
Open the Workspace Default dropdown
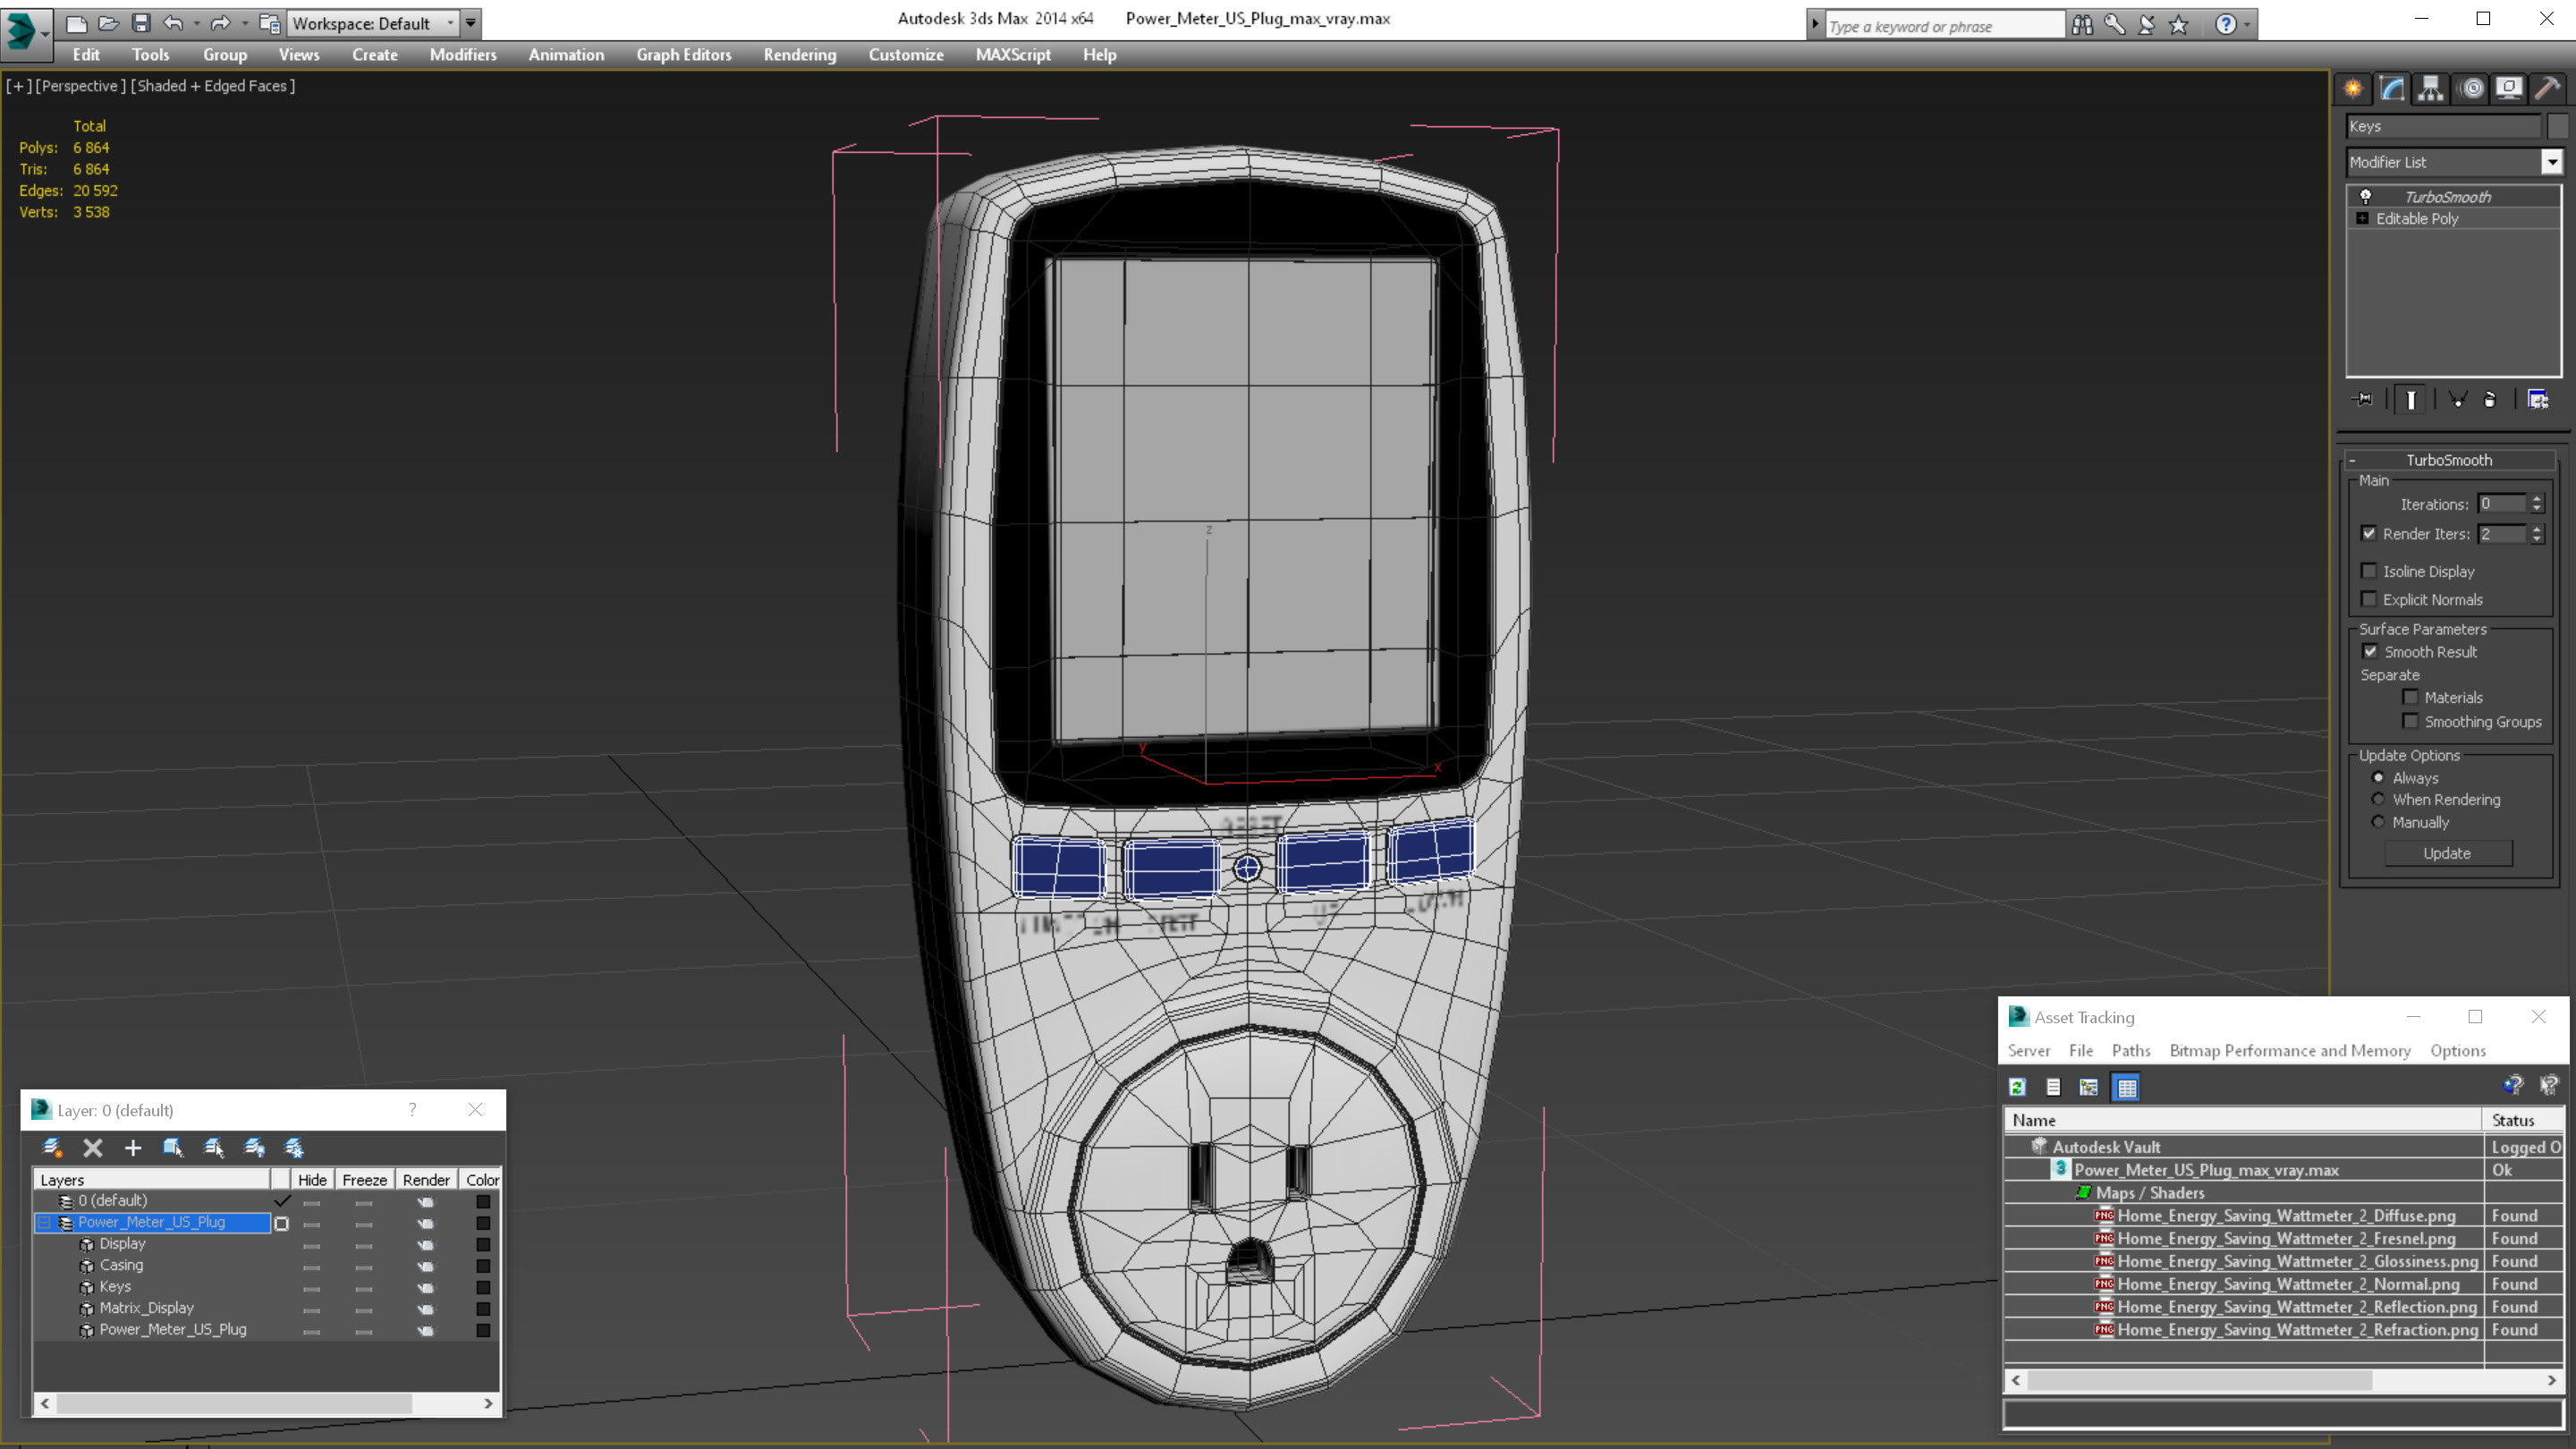pyautogui.click(x=450, y=23)
